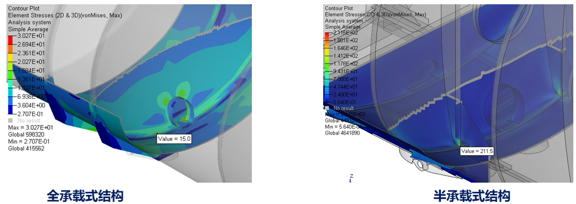Click the left plot's "Contour Plot" title
The image size is (576, 204).
(24, 9)
